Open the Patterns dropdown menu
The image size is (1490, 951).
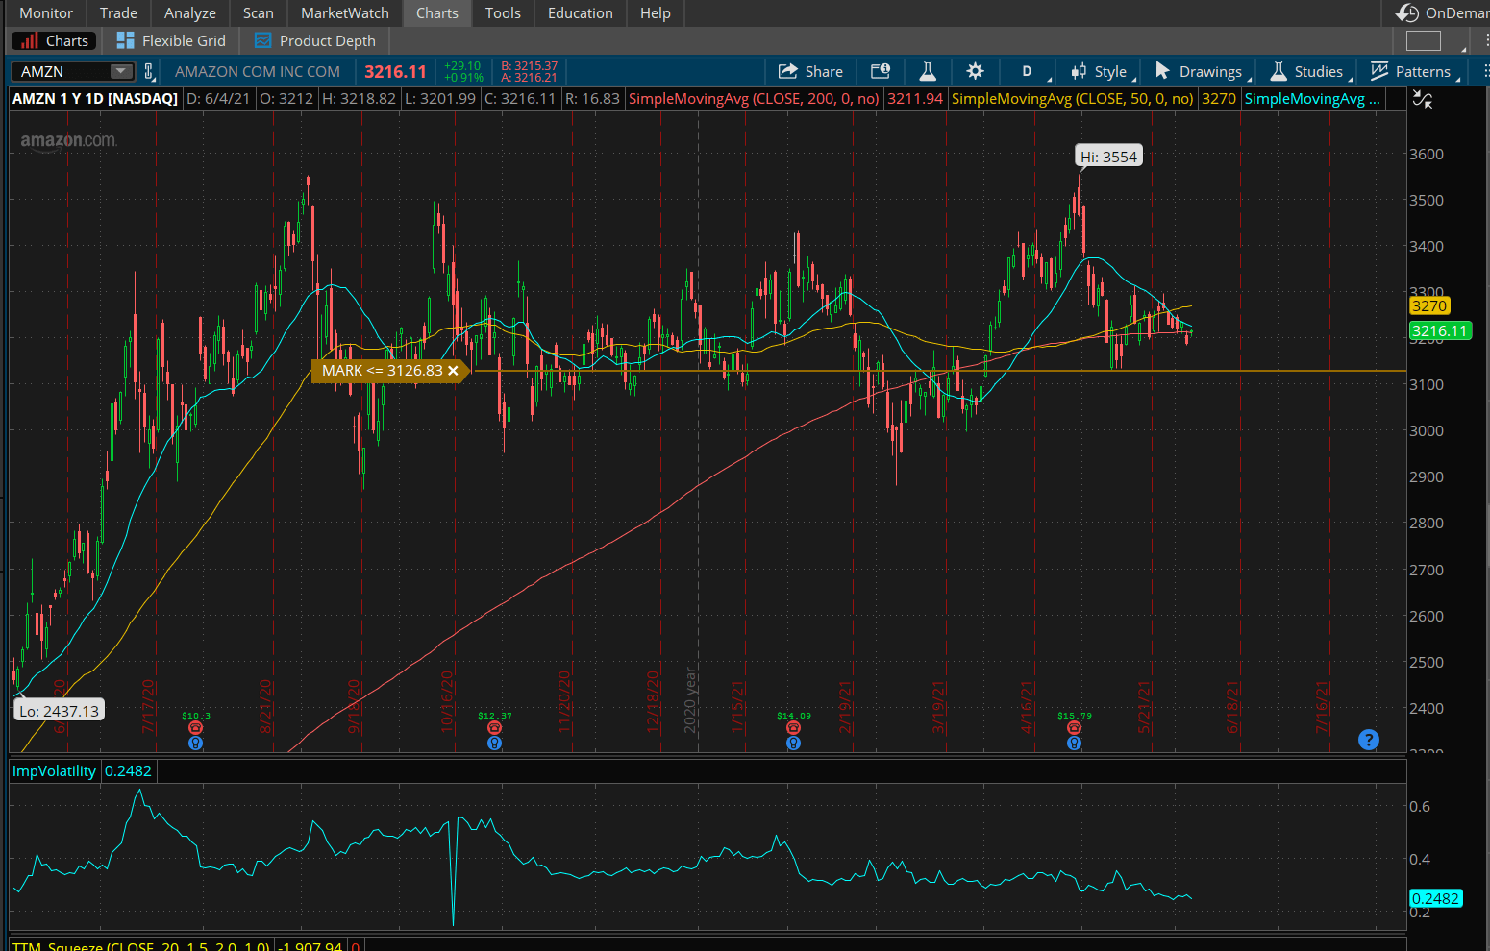tap(1414, 71)
